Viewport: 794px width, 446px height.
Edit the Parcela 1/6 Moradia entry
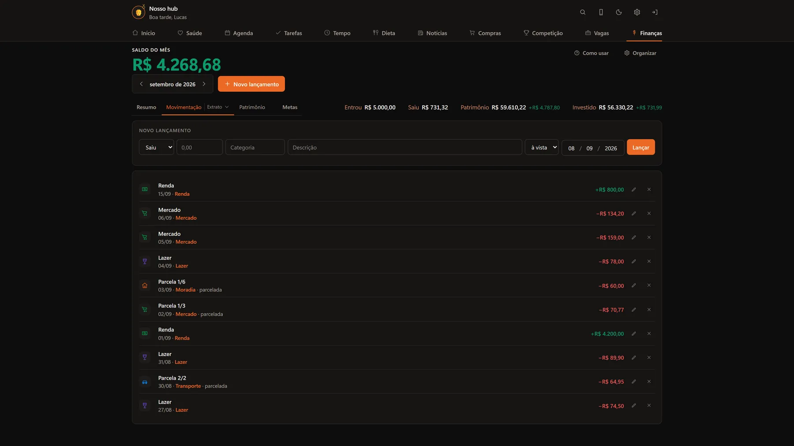pyautogui.click(x=634, y=286)
